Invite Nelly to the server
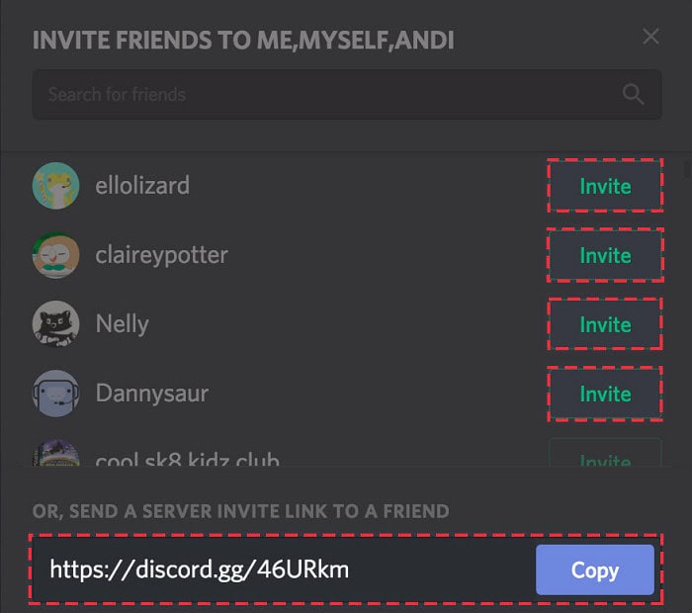The width and height of the screenshot is (692, 613). (605, 324)
